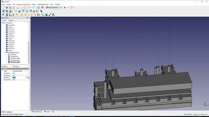Screen dimensions: 209x117
Task: Select BoltGroup in model tree
Action: (13, 54)
